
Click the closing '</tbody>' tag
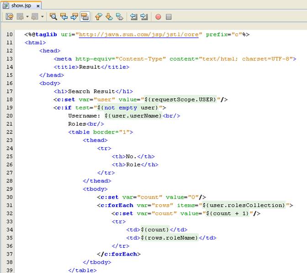pyautogui.click(x=97, y=262)
